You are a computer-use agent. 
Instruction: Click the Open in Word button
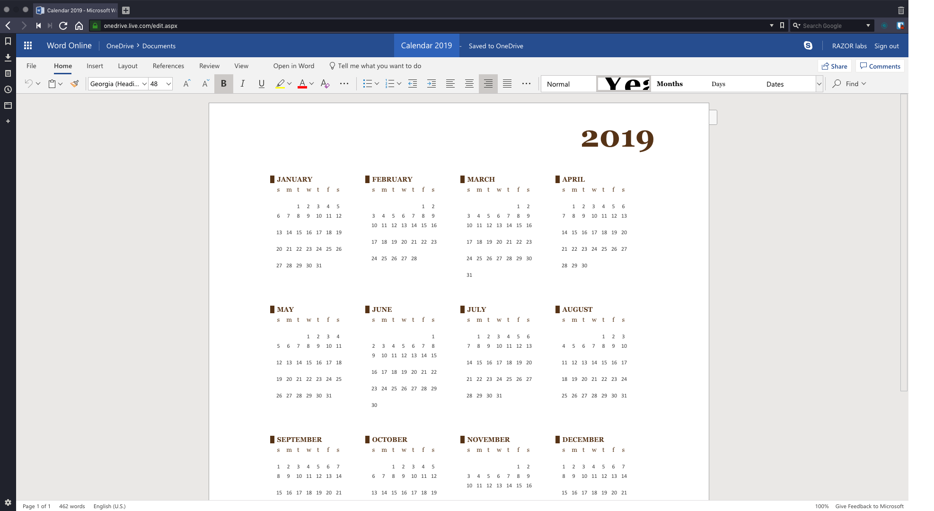click(x=294, y=65)
